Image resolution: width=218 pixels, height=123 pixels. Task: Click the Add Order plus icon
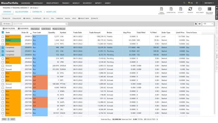tap(200, 9)
